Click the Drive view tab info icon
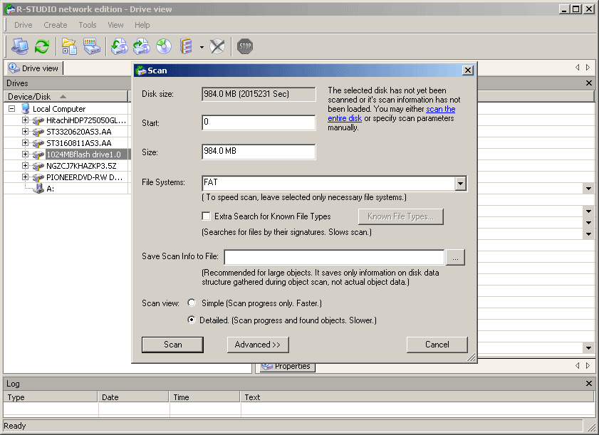599x435 pixels. pos(14,68)
